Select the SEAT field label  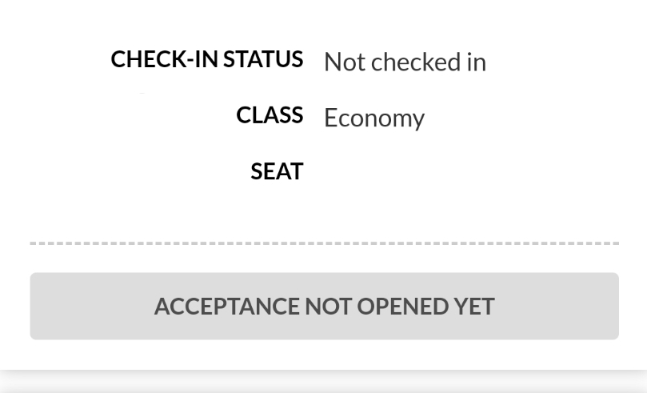(x=277, y=171)
